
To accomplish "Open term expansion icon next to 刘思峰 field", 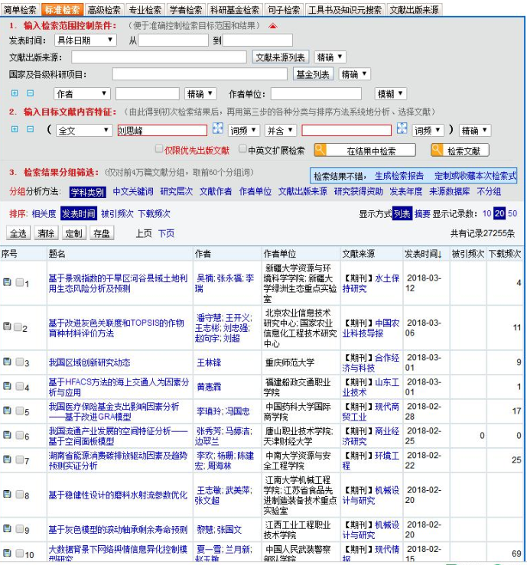I will tap(218, 128).
